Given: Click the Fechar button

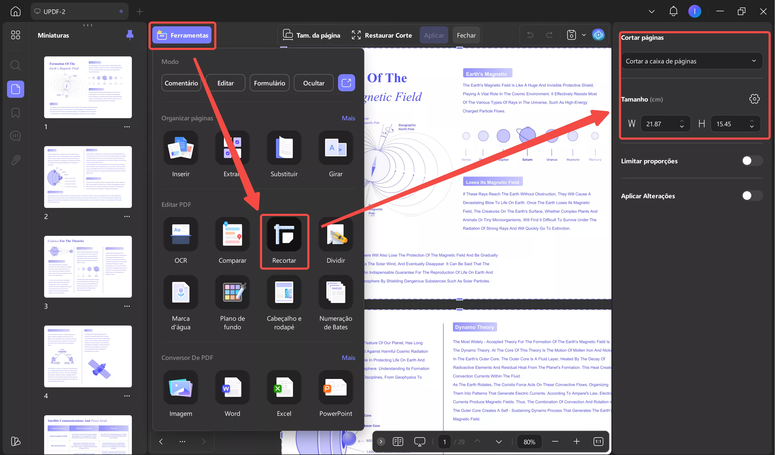Looking at the screenshot, I should pos(466,35).
